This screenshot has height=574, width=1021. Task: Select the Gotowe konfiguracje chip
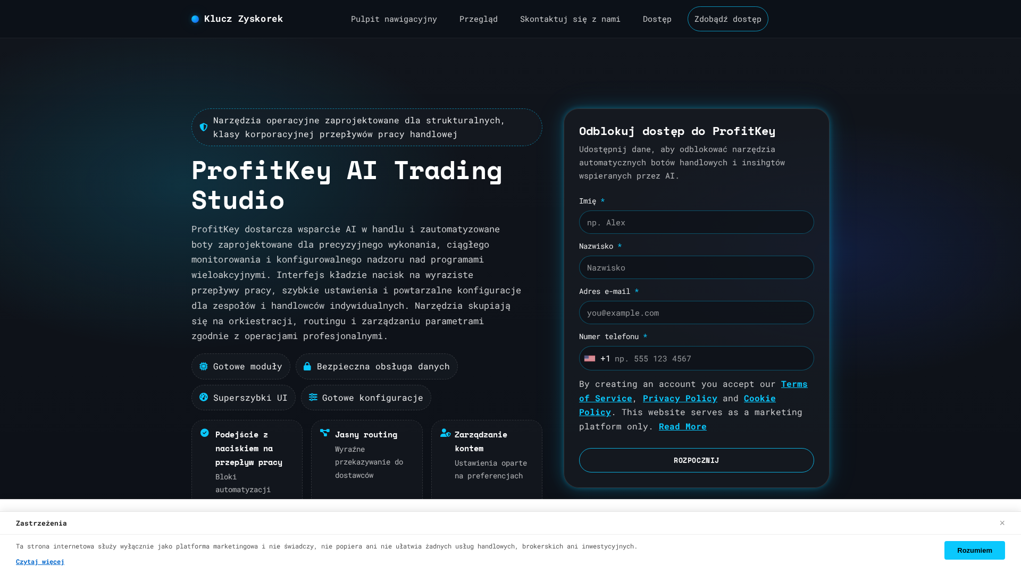(366, 398)
